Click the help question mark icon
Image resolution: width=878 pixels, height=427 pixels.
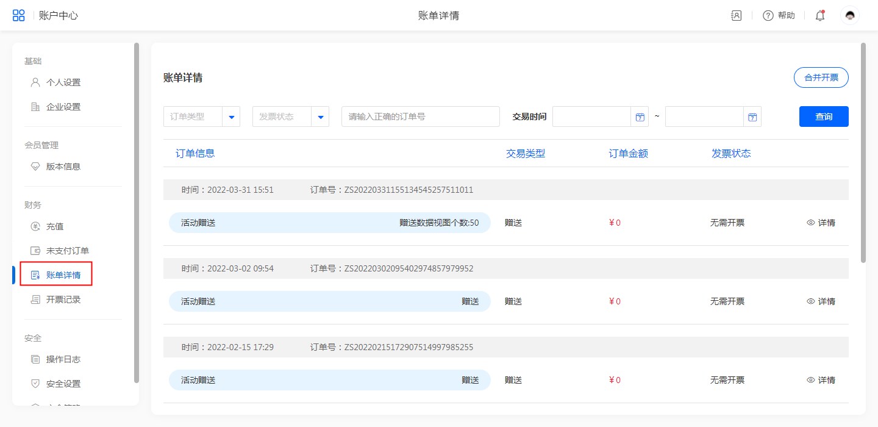pos(768,16)
